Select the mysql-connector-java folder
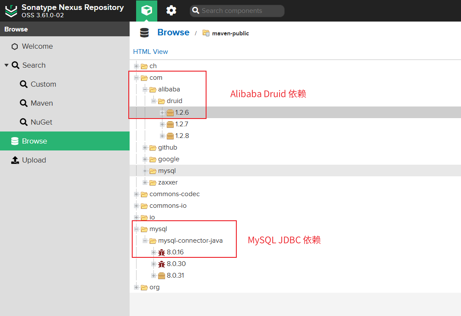 (190, 241)
